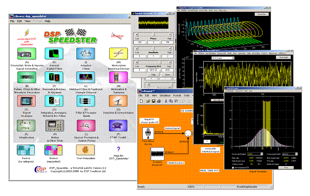Open Pulses, Chirps & Other Waveform Generators
Screen dimensions: 310x196
pos(27,77)
